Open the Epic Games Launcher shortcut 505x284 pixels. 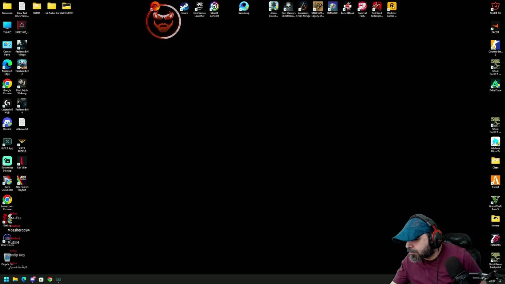[x=199, y=9]
